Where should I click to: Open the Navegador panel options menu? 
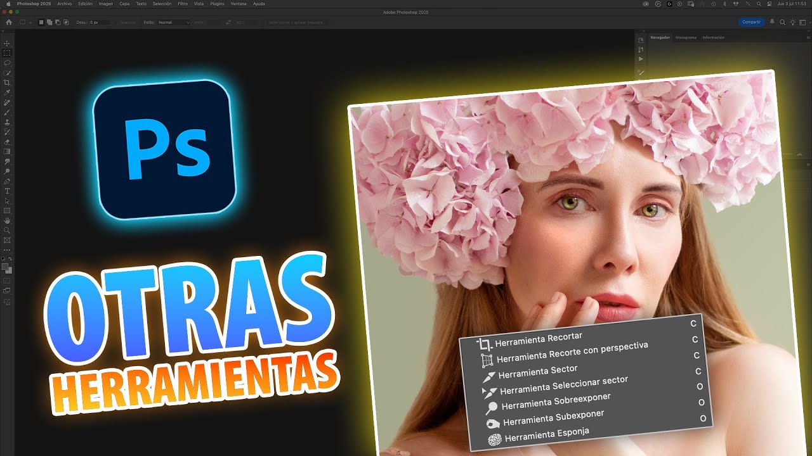[x=807, y=37]
